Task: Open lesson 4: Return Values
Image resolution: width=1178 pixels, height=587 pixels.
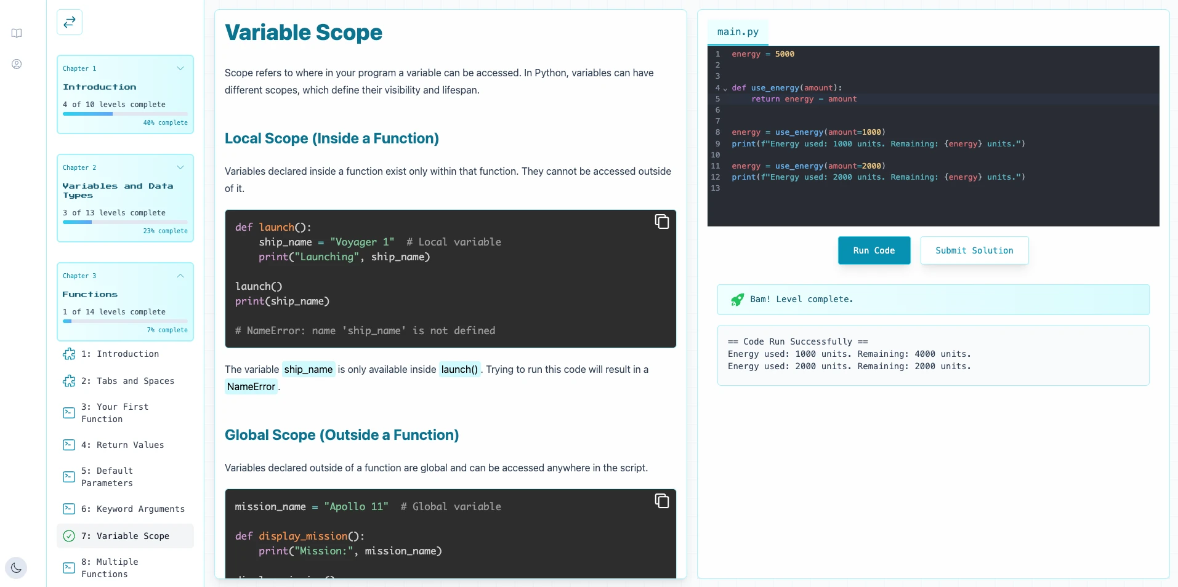Action: 125,445
